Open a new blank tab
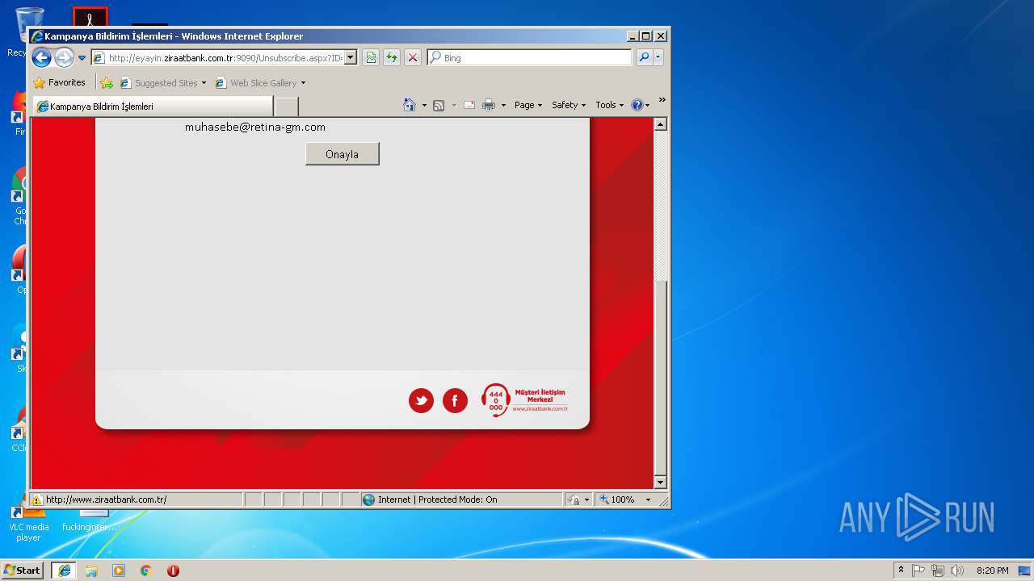 287,107
